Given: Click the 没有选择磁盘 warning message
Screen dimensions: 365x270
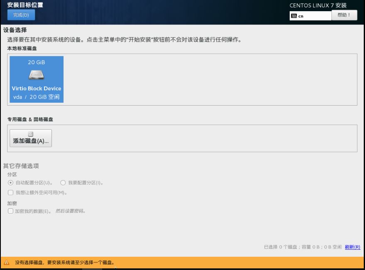Looking at the screenshot, I should click(65, 263).
